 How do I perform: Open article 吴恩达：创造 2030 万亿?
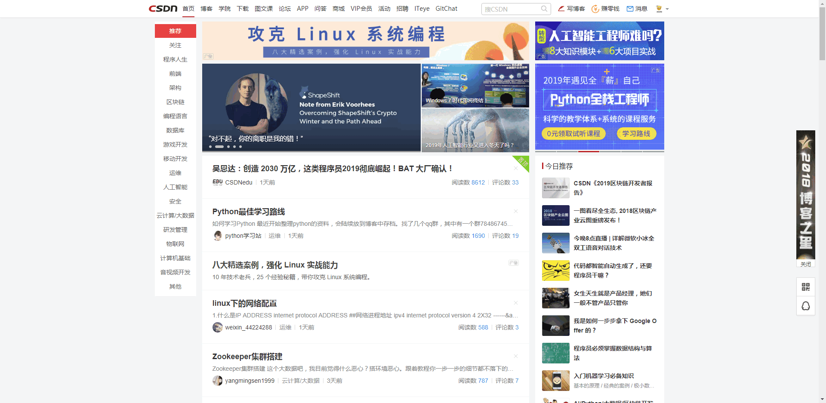332,169
